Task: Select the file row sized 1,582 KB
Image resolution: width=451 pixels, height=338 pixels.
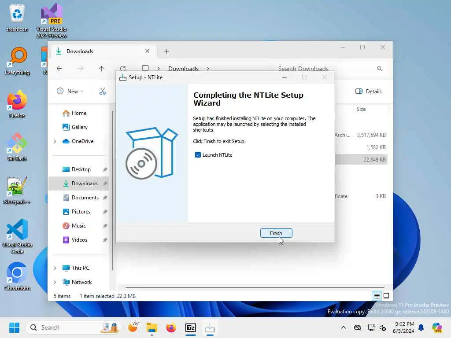Action: (x=361, y=147)
